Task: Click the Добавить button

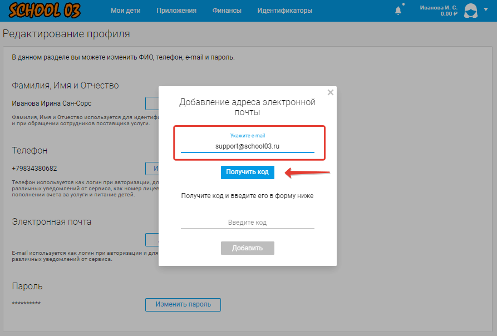Action: (x=247, y=248)
